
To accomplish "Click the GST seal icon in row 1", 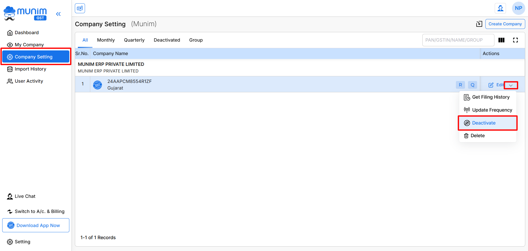I will pos(97,85).
